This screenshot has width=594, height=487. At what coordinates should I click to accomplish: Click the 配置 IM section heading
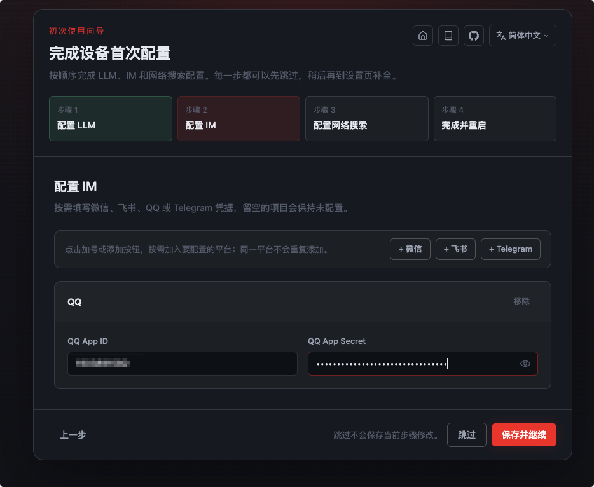point(76,186)
